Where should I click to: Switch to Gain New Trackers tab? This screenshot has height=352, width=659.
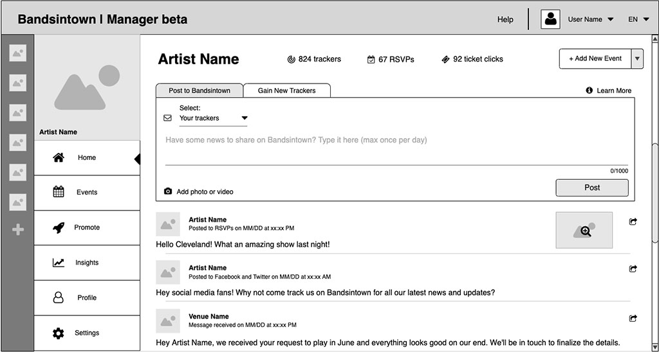click(286, 91)
